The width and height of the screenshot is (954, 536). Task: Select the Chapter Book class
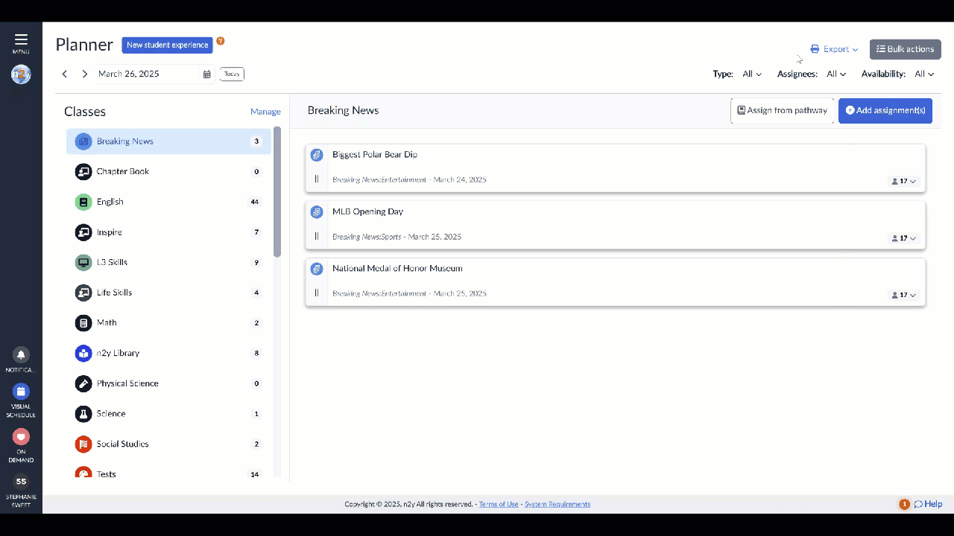coord(168,172)
